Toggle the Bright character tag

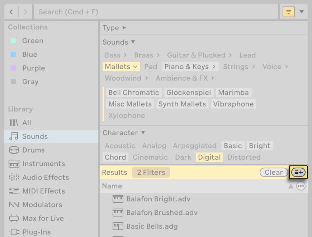(260, 146)
